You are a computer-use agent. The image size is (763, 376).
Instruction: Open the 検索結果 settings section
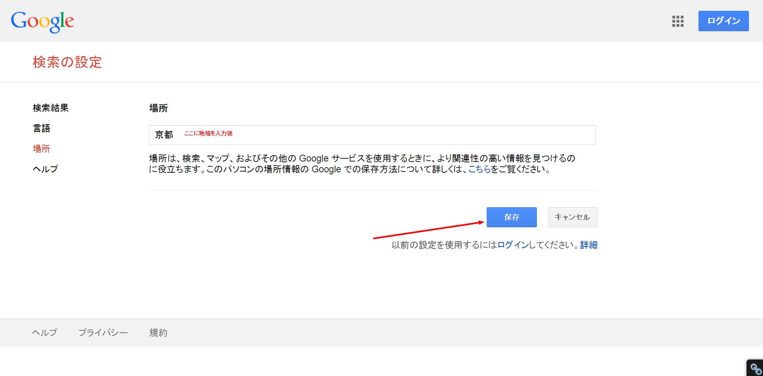[51, 108]
